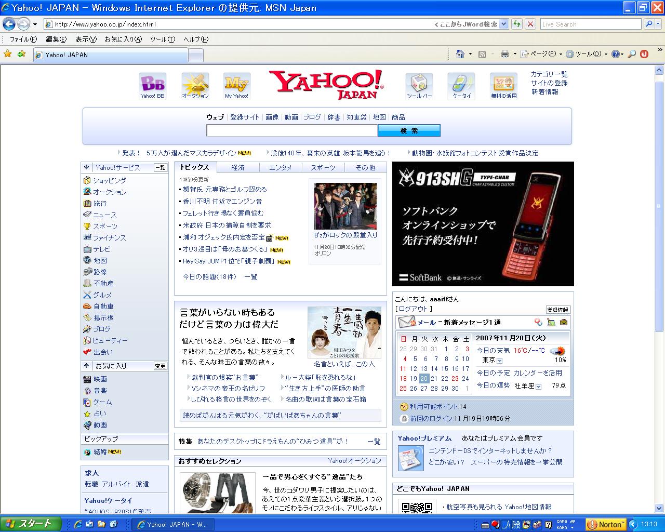Select the 動画 search category
665x532 pixels.
click(291, 117)
